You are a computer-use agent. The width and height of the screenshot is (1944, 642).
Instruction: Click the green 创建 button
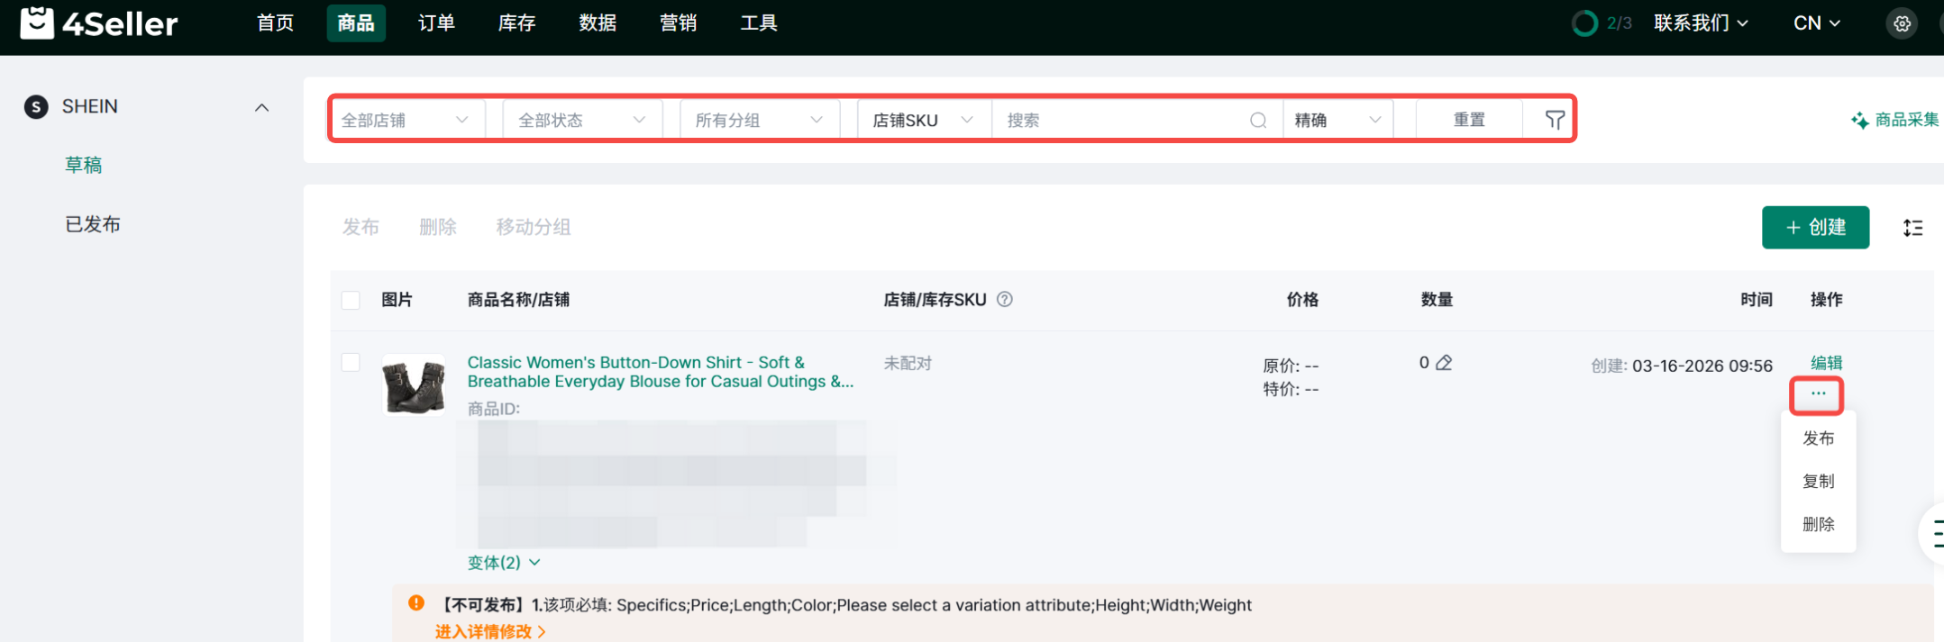coord(1815,228)
